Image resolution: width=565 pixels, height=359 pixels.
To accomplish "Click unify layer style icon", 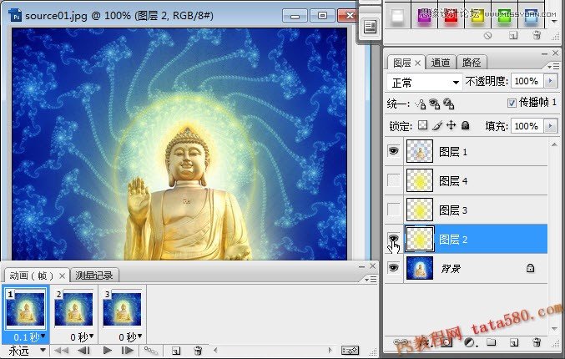I will 449,104.
